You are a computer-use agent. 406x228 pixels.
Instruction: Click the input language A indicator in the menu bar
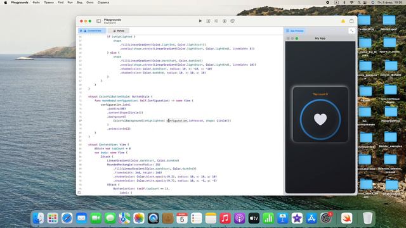pyautogui.click(x=336, y=3)
